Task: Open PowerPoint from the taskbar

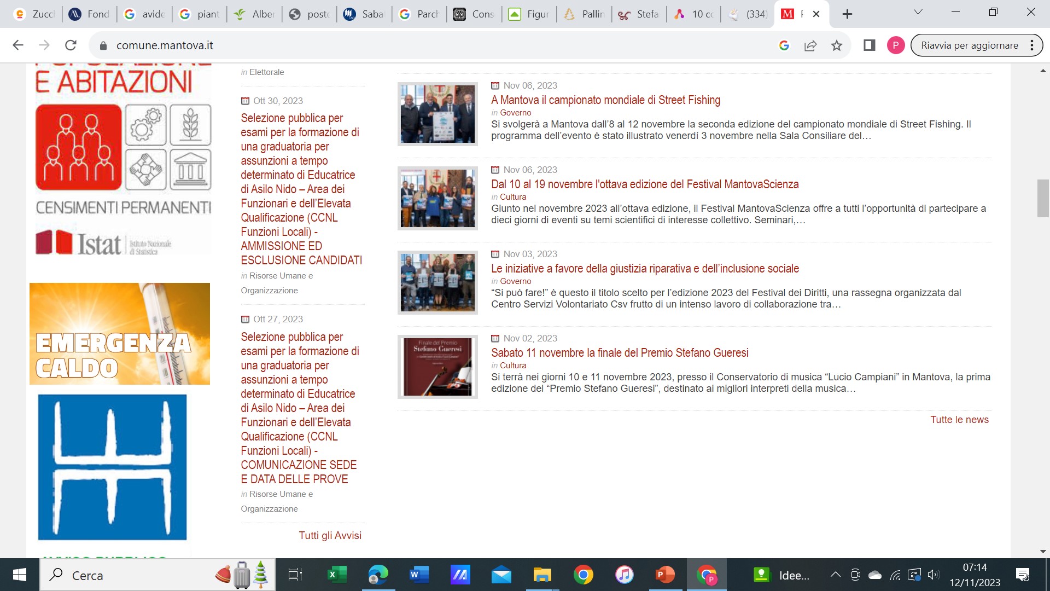Action: tap(665, 575)
